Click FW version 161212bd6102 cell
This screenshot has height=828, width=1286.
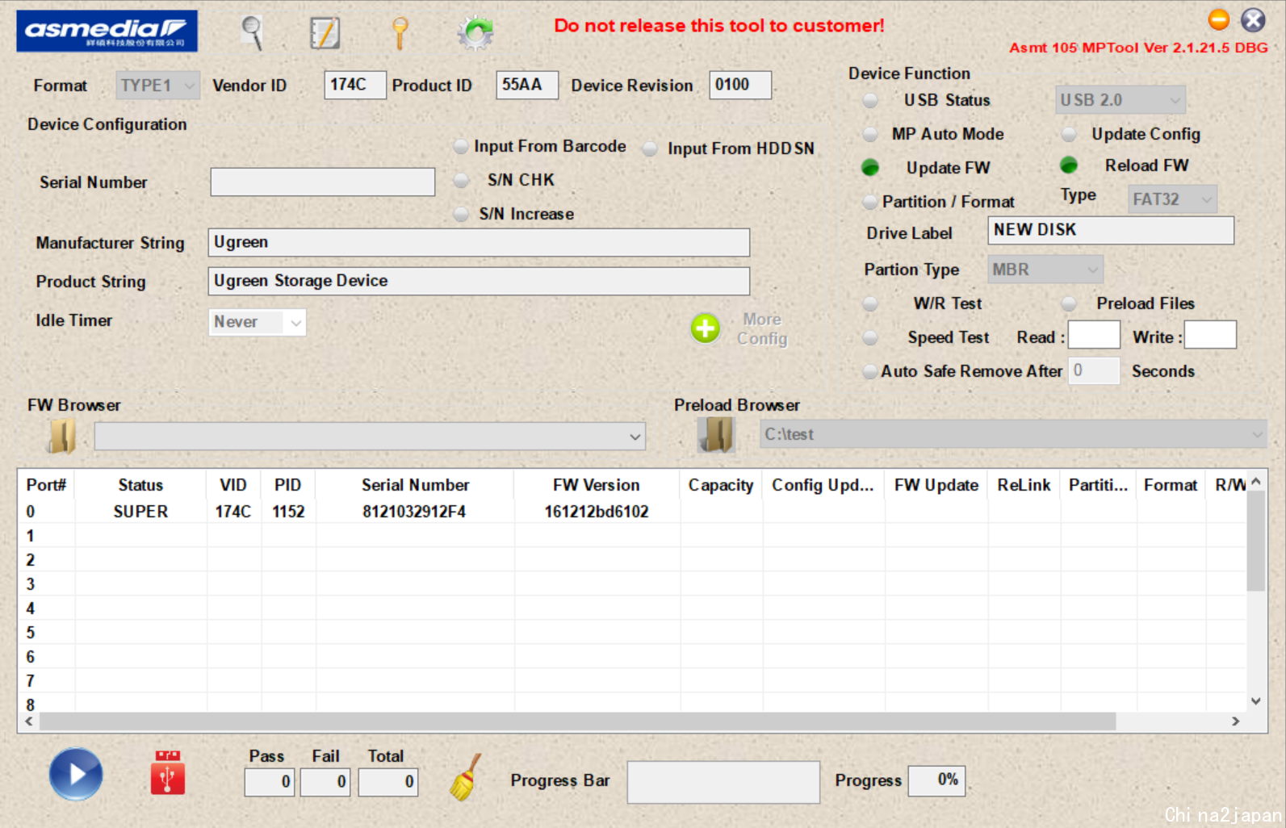coord(597,512)
